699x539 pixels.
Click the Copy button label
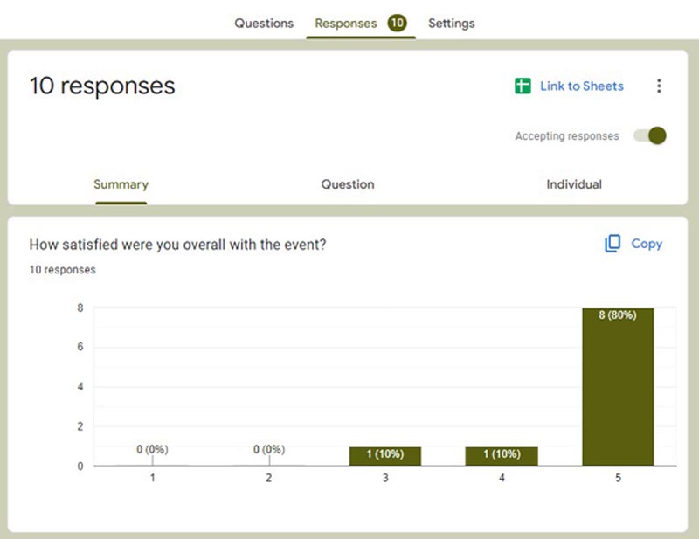tap(647, 244)
